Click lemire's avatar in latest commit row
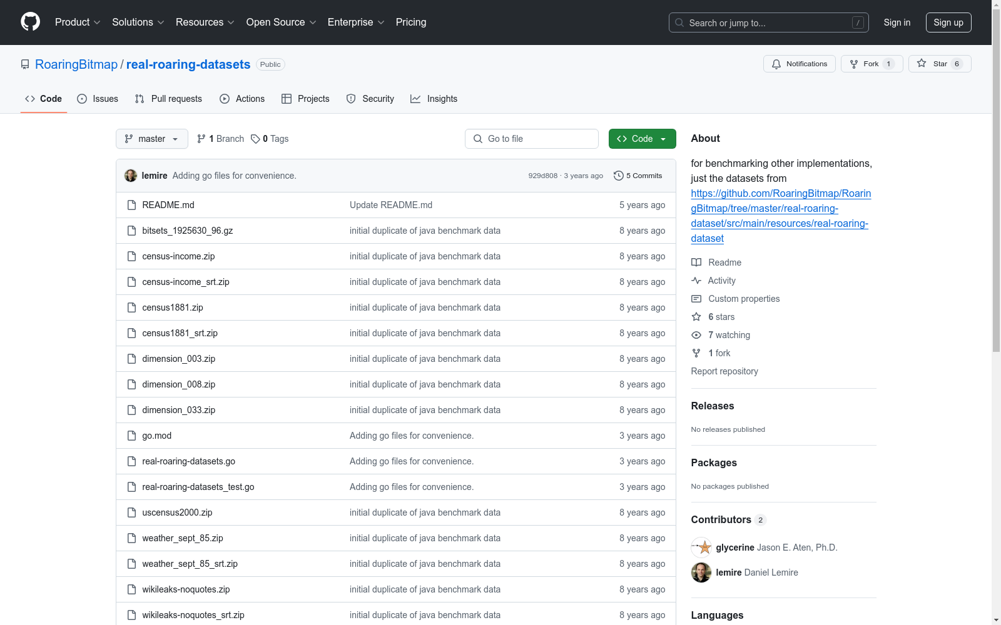This screenshot has width=1001, height=625. tap(131, 176)
